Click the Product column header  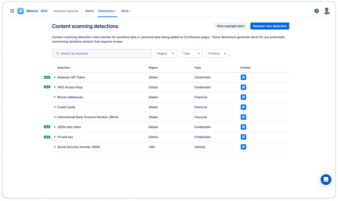(x=246, y=68)
